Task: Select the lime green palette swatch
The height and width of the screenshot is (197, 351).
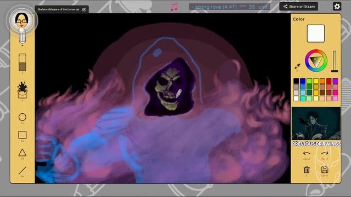Action: [309, 81]
